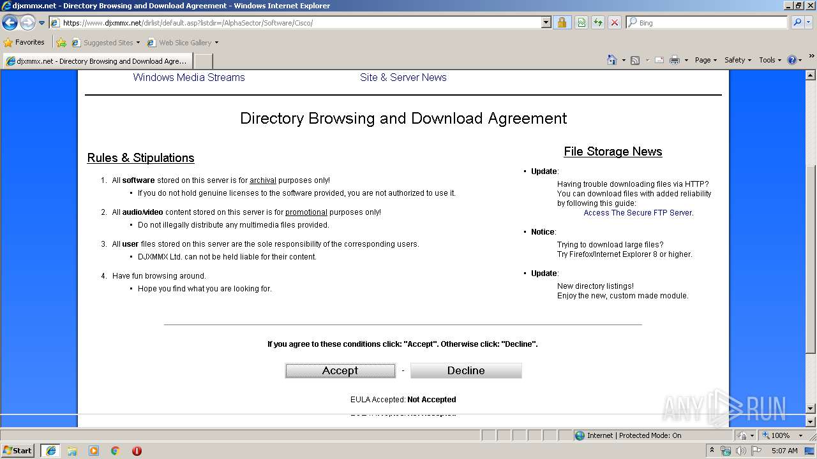817x459 pixels.
Task: Open Google Chrome taskbar icon
Action: [x=116, y=451]
